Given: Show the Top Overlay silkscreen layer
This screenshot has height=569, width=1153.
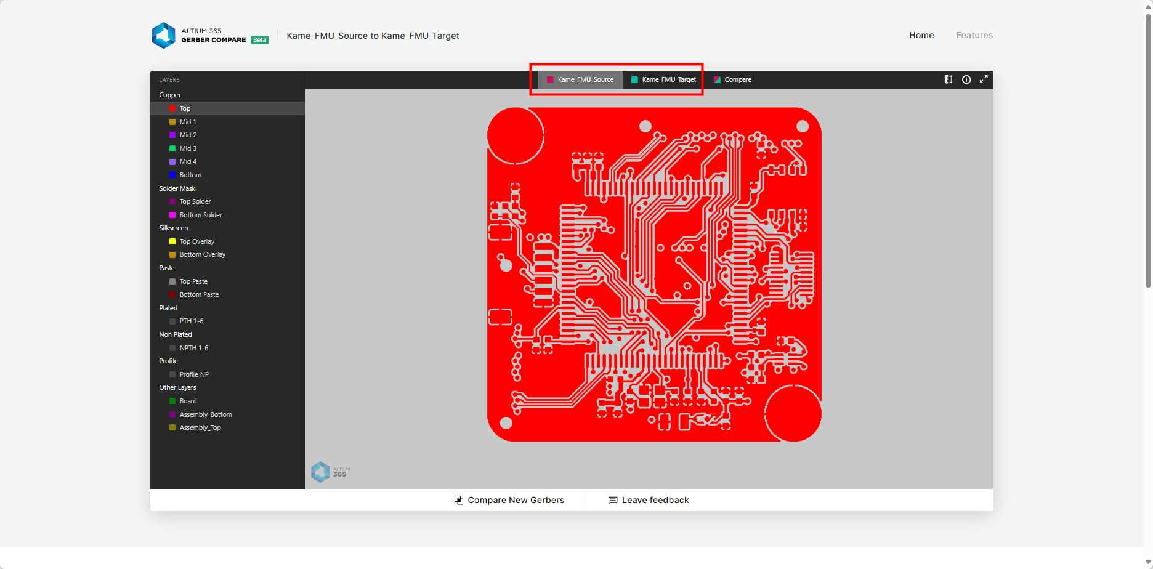Looking at the screenshot, I should pyautogui.click(x=197, y=241).
